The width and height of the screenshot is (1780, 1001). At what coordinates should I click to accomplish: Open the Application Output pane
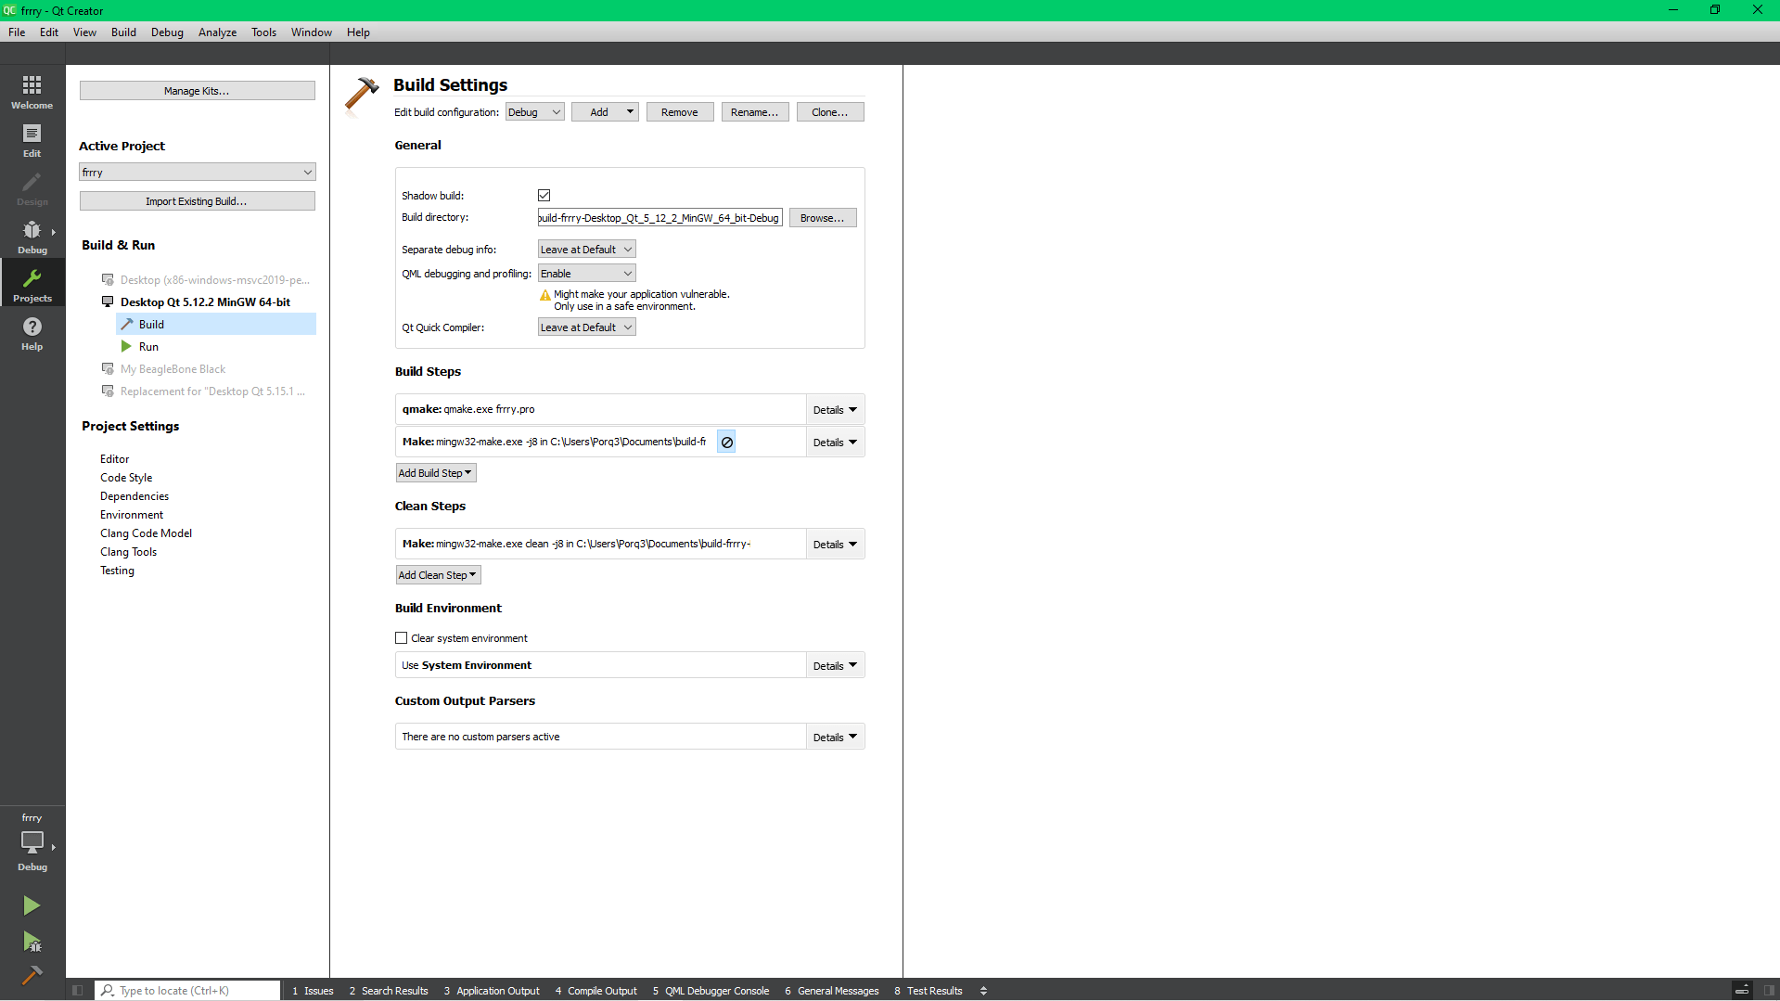pos(492,991)
